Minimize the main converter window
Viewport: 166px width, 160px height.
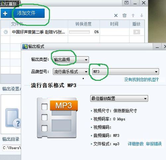tap(135, 3)
